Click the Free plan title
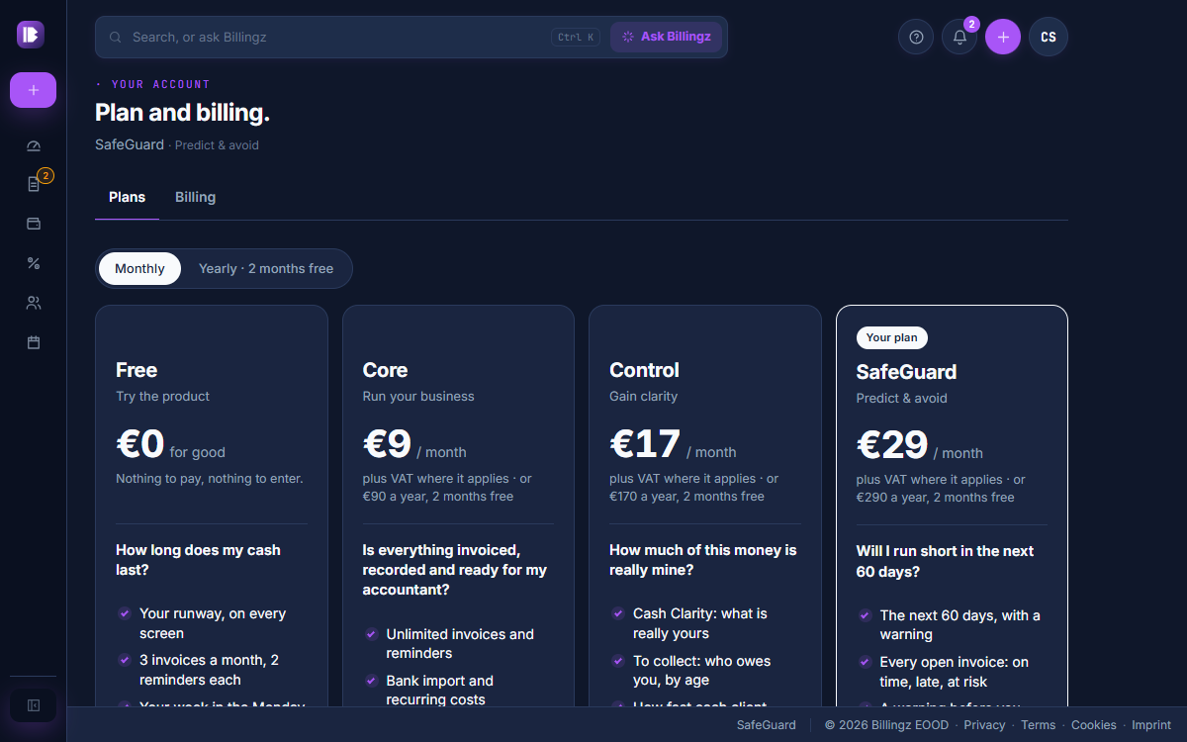This screenshot has width=1187, height=742. (137, 370)
